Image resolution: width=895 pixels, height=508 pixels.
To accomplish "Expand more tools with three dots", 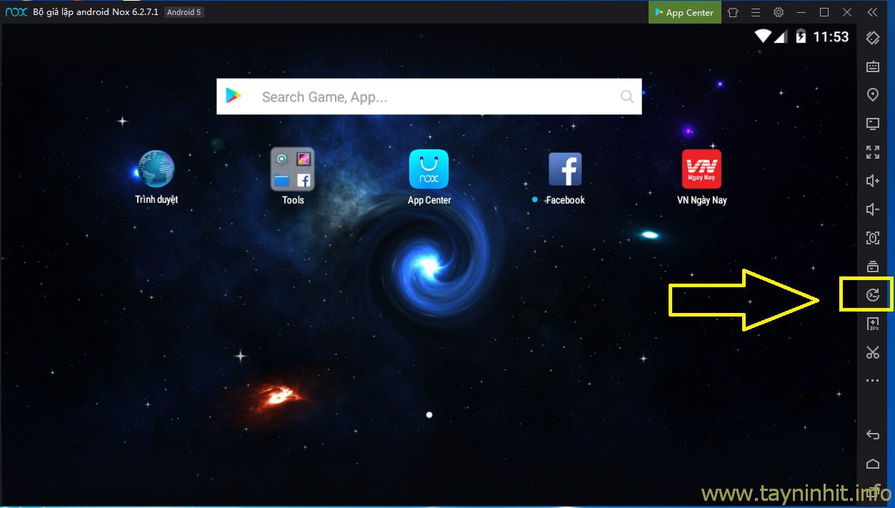I will (x=872, y=381).
